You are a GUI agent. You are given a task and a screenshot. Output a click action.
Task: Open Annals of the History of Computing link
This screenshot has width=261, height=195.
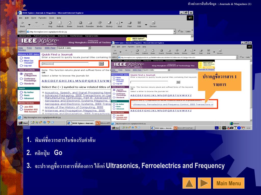(74, 107)
